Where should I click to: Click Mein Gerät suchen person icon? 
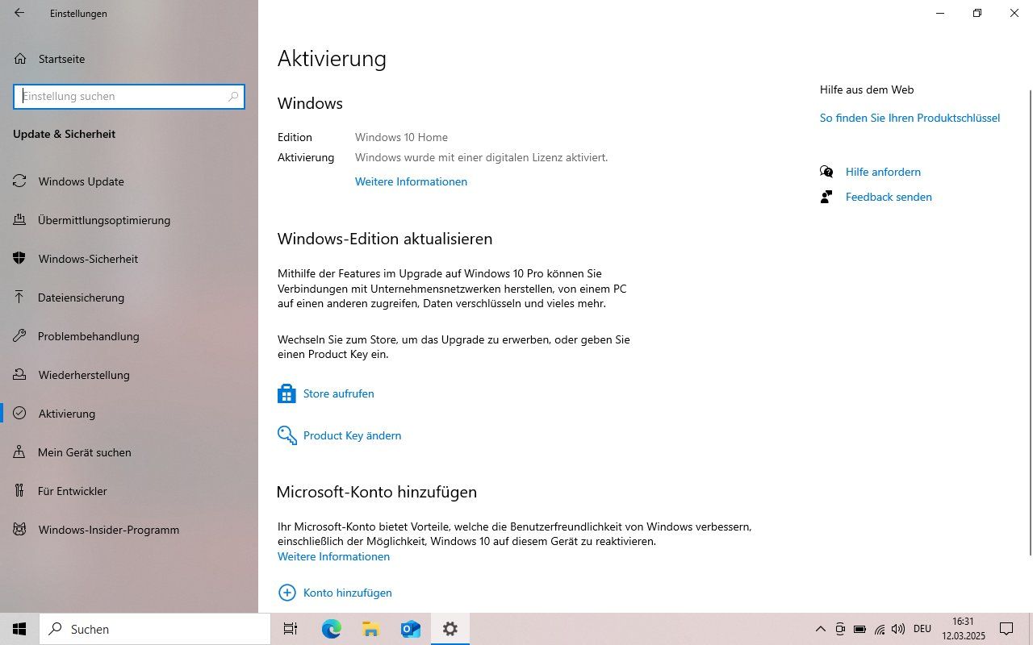point(19,452)
